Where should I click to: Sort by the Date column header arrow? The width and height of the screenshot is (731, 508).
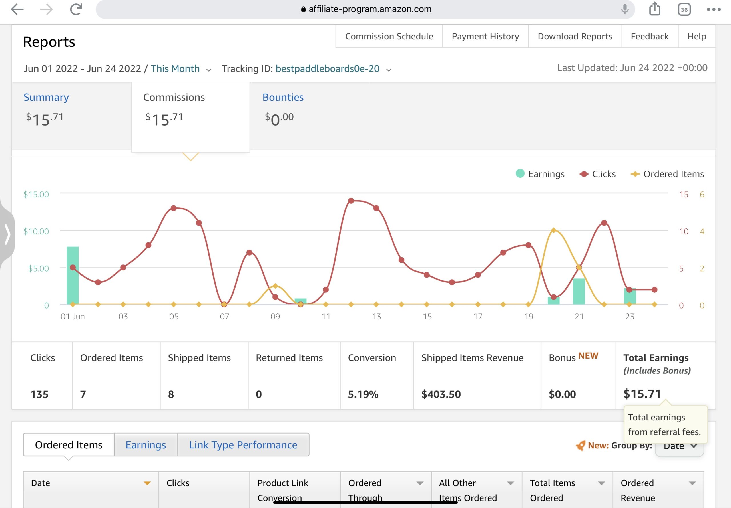pos(147,483)
